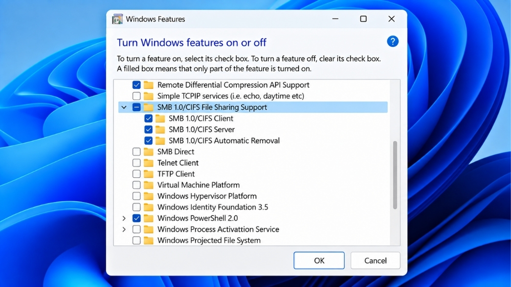511x287 pixels.
Task: Enable Simple TCPIP services checkbox
Action: pos(136,96)
